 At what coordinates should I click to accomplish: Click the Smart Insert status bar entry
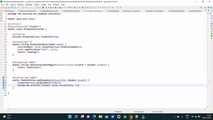pos(139,112)
